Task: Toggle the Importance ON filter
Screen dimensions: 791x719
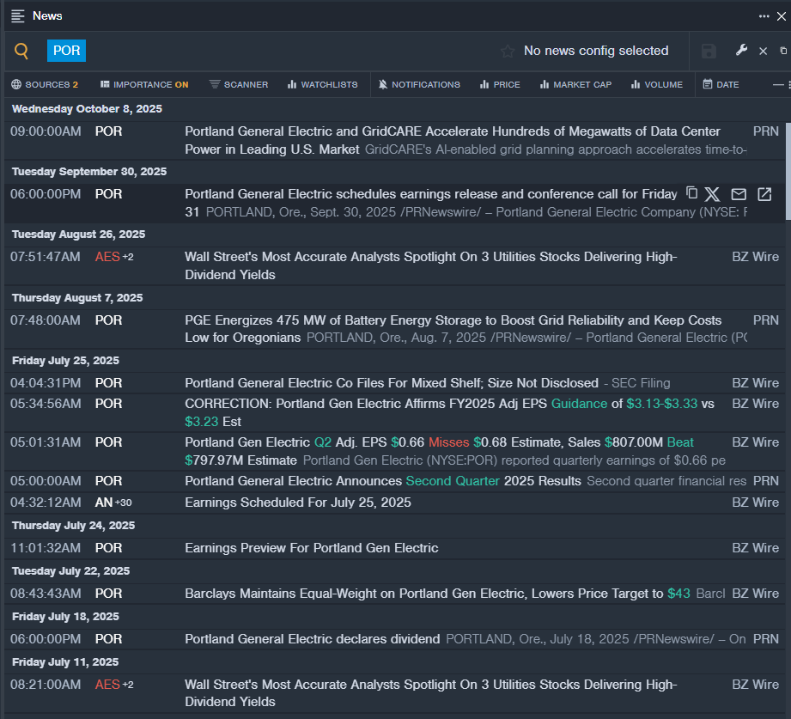Action: click(x=143, y=84)
